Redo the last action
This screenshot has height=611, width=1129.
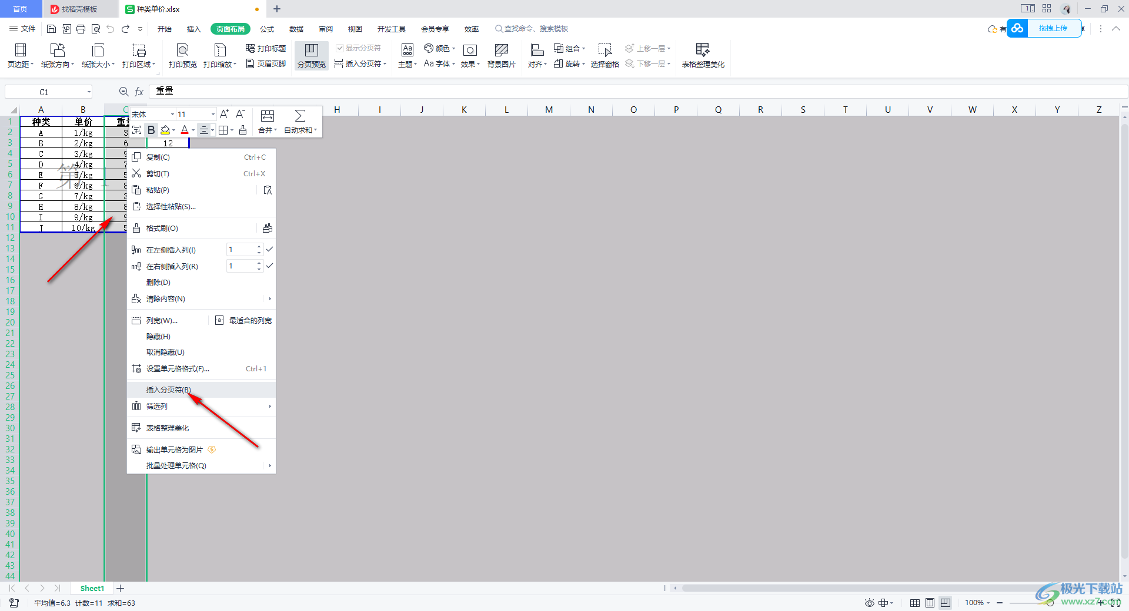(125, 29)
